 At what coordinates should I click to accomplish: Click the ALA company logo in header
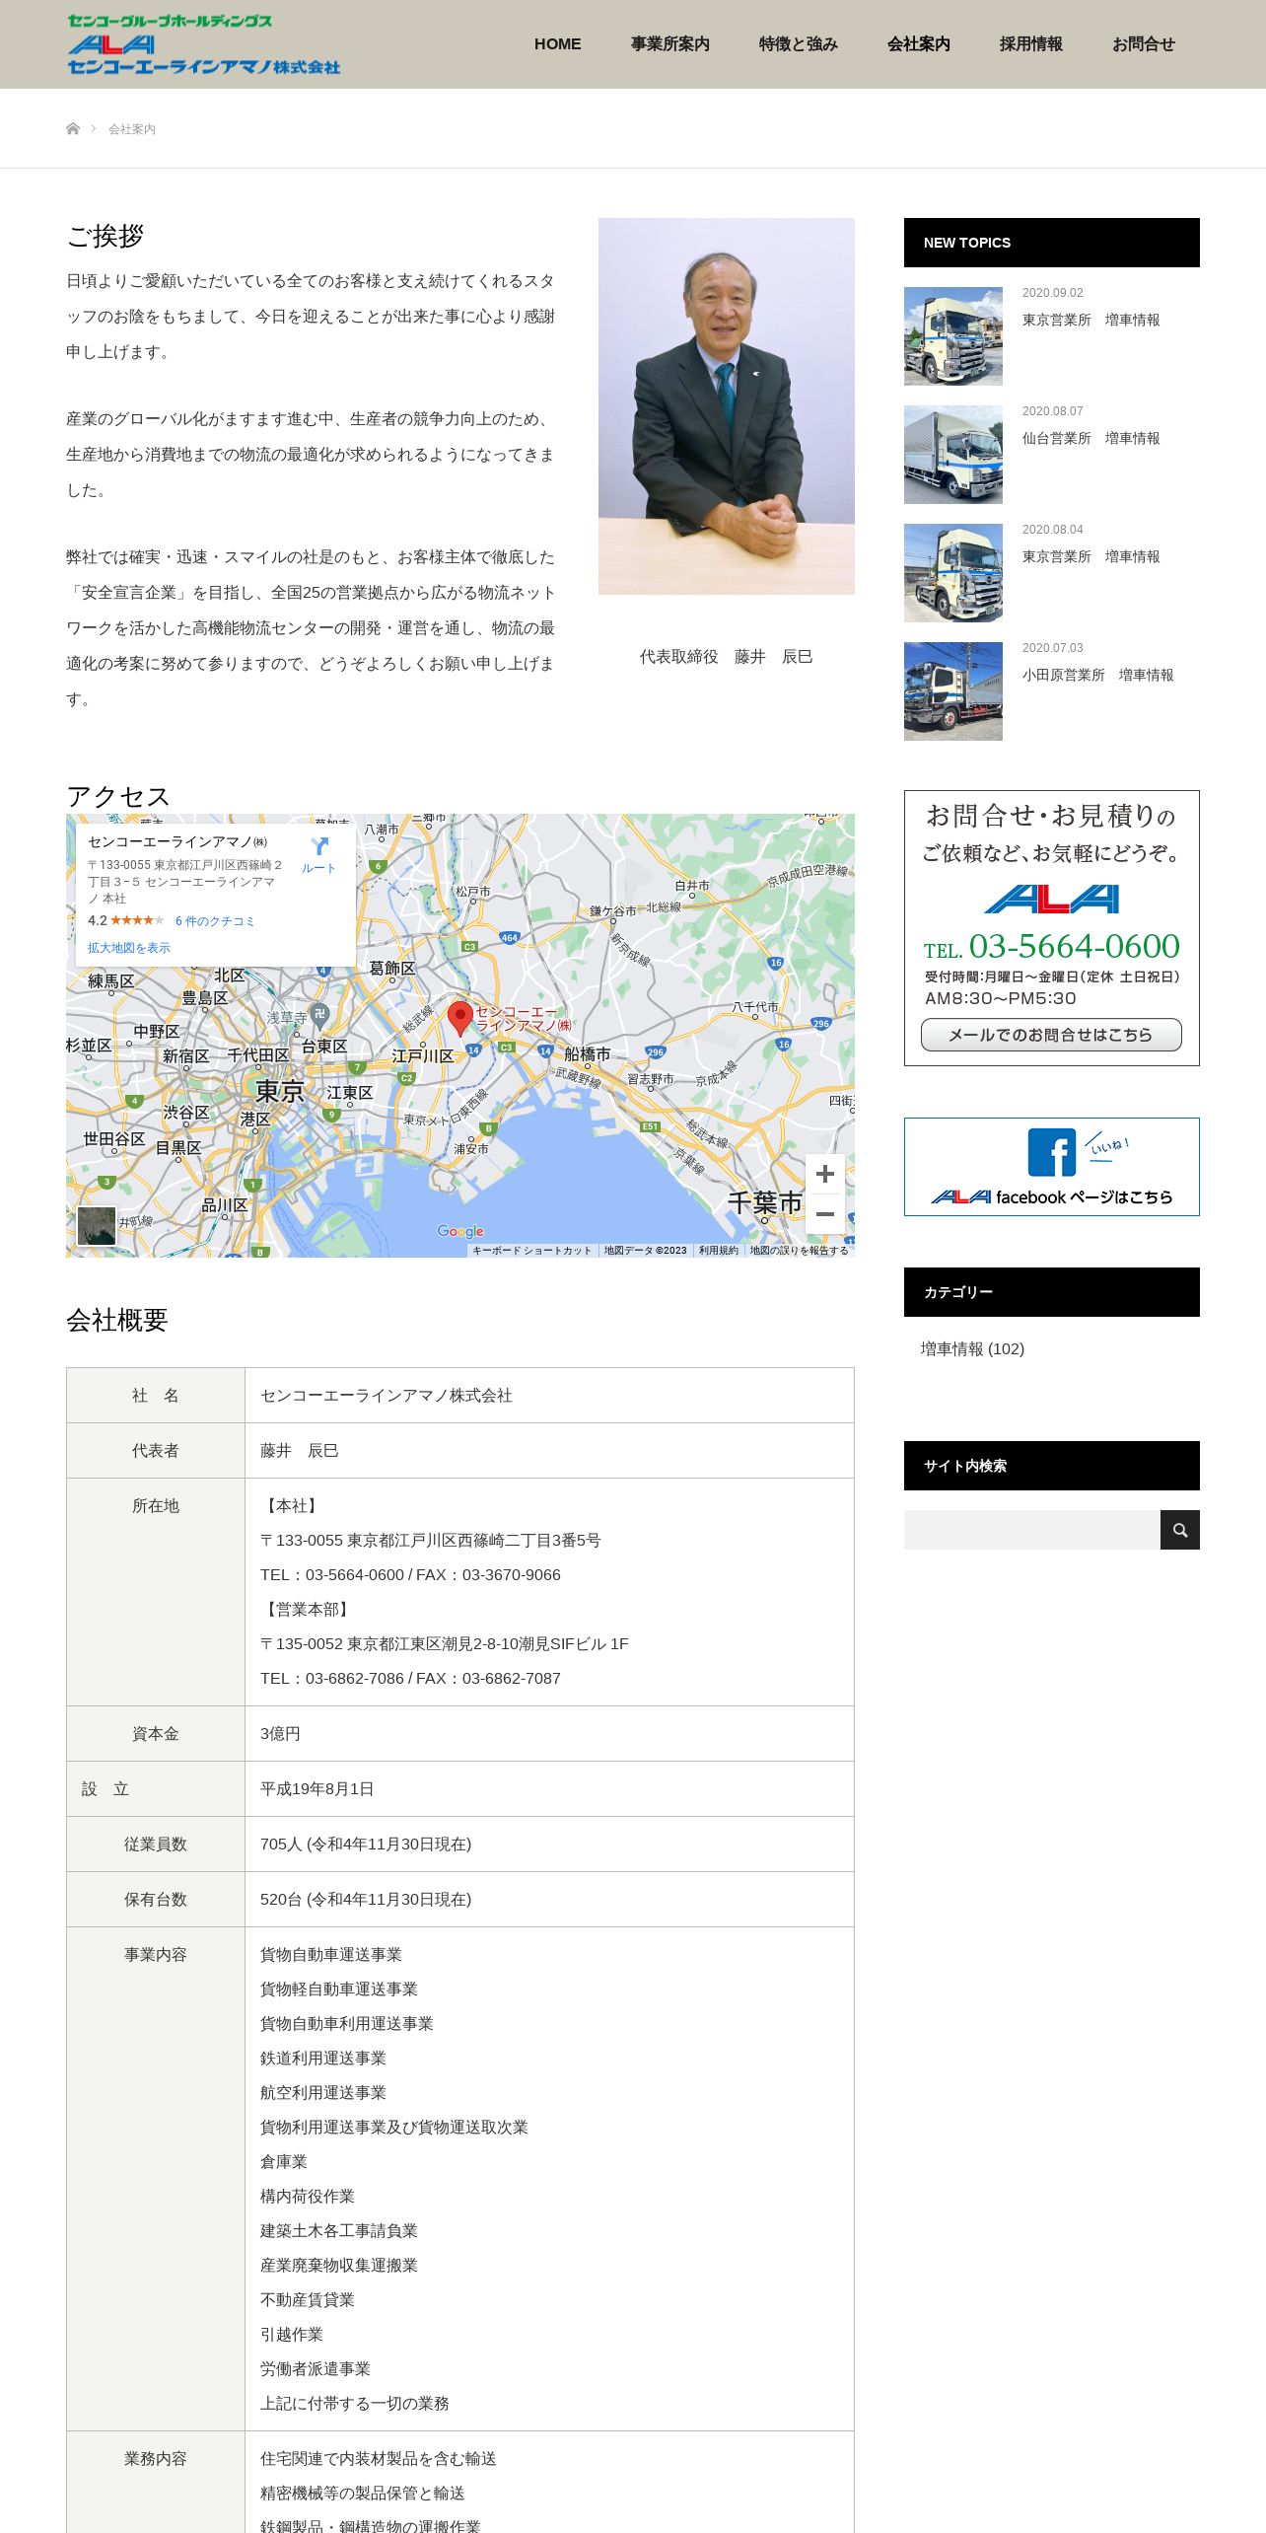(x=204, y=44)
